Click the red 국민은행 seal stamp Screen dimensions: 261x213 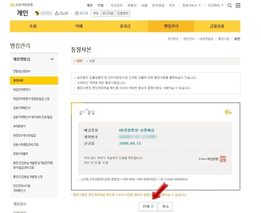coord(223,159)
